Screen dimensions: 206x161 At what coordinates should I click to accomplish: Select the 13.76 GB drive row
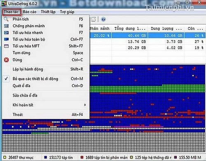coord(147,42)
